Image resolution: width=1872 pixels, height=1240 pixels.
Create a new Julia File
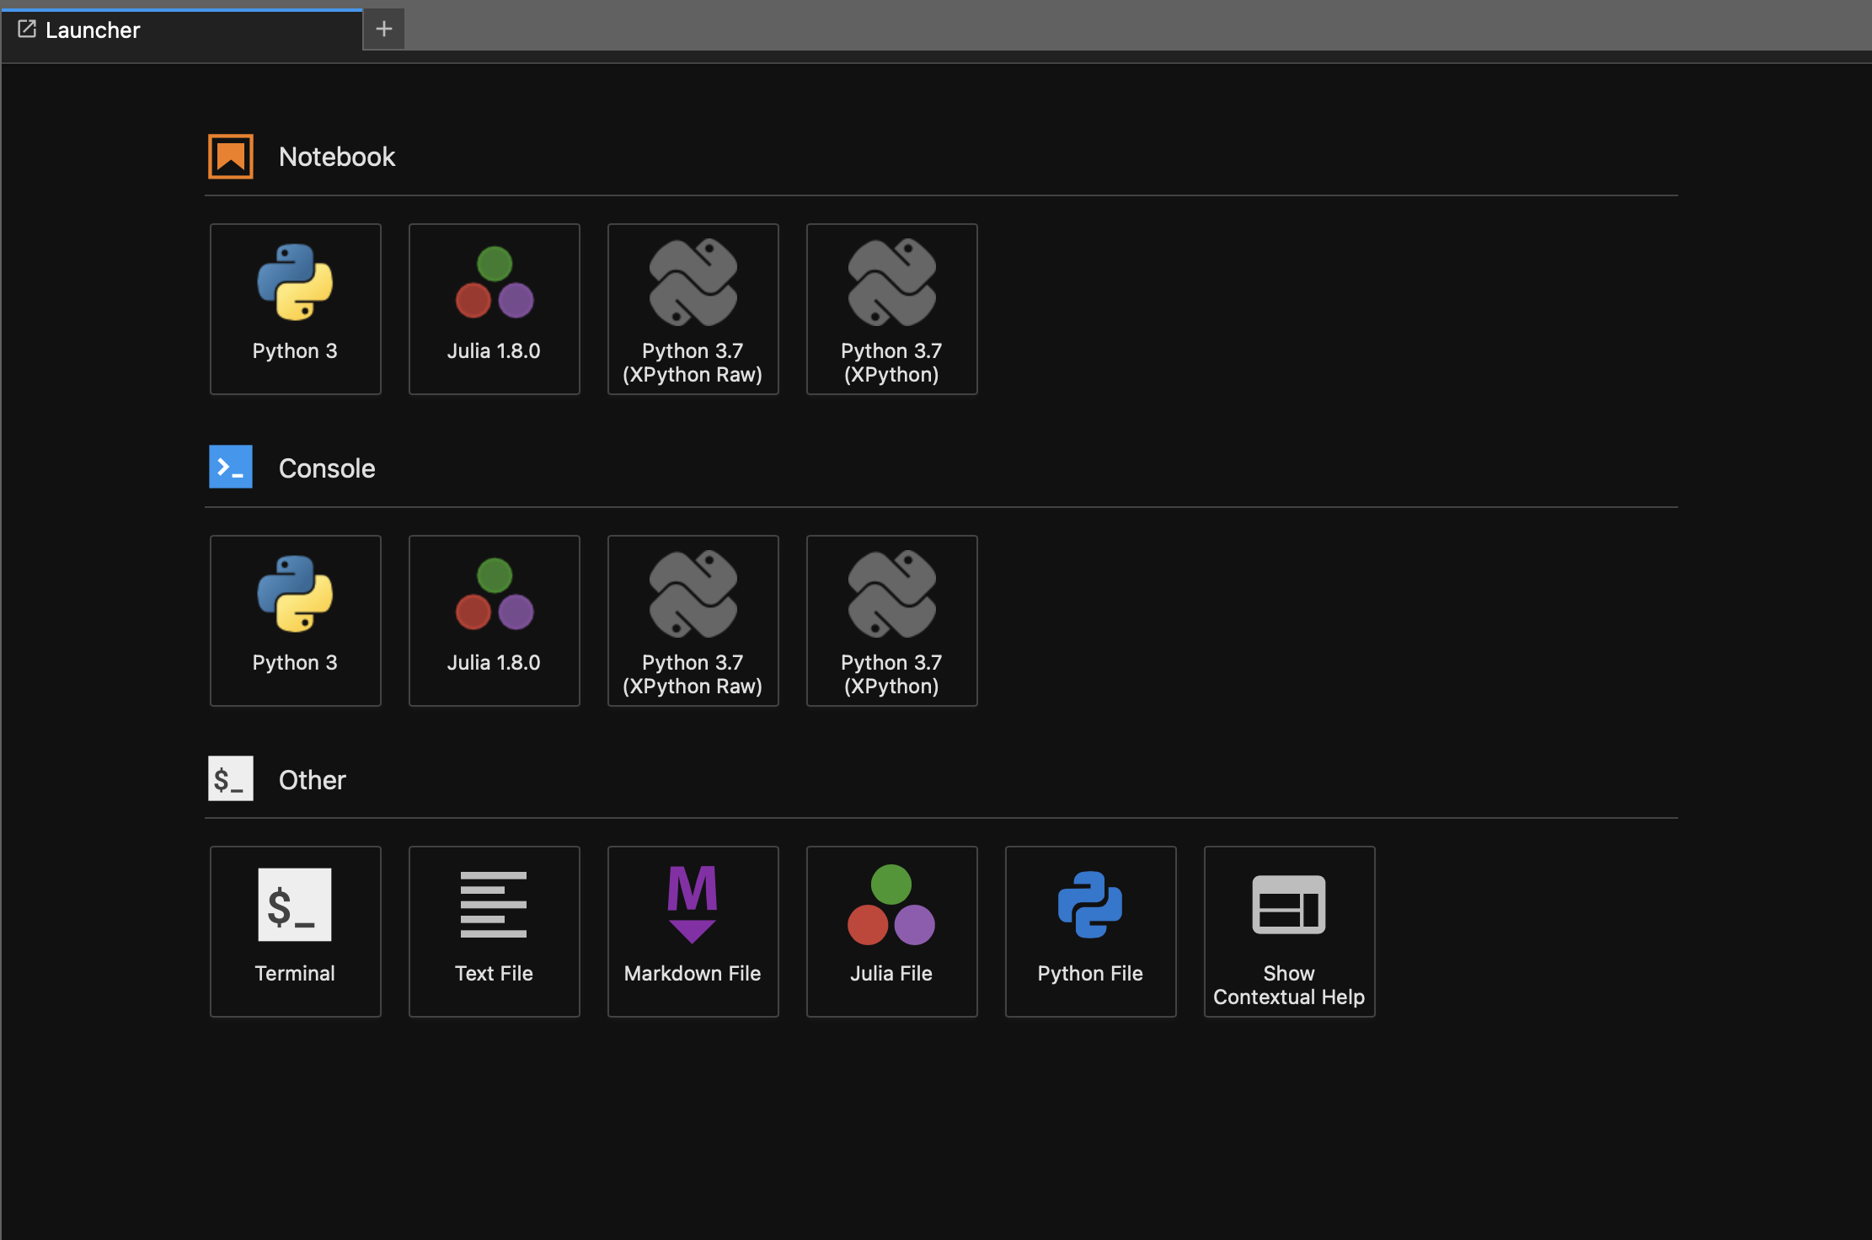click(891, 931)
